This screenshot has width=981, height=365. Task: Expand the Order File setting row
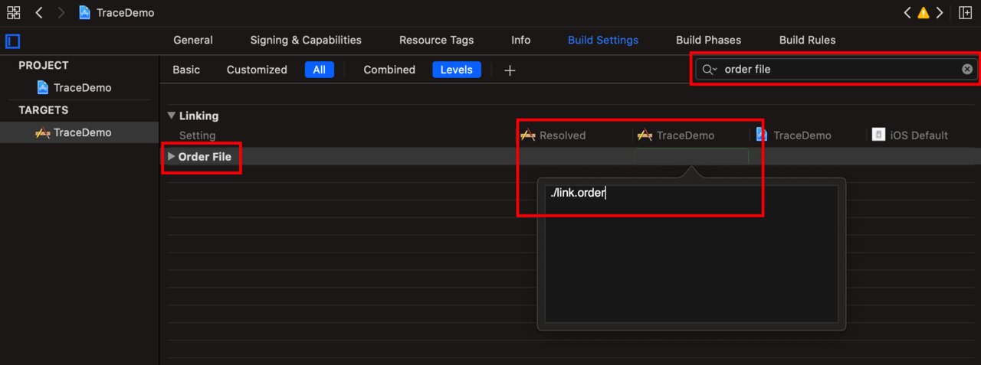tap(171, 156)
